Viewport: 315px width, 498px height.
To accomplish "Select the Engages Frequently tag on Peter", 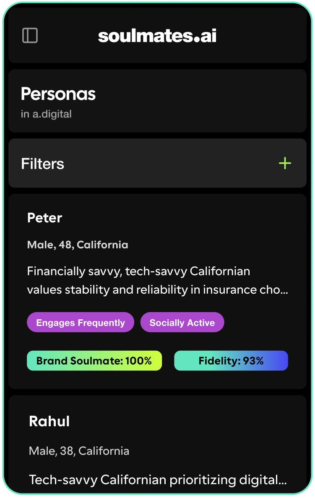I will tap(80, 322).
